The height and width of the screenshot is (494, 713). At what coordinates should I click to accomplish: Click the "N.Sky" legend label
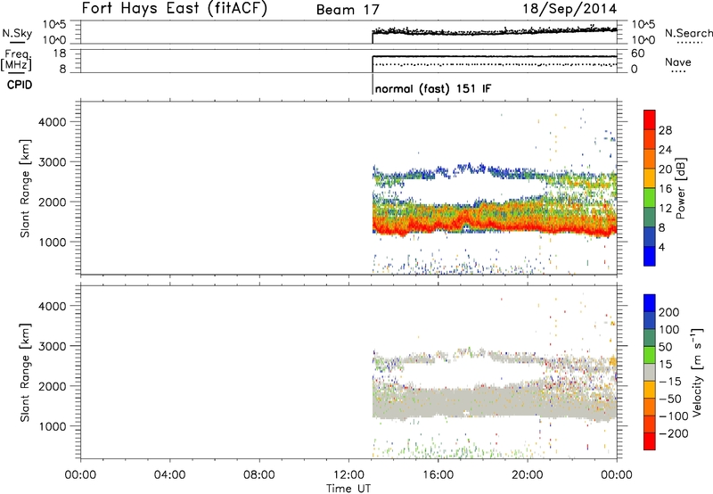(x=17, y=33)
